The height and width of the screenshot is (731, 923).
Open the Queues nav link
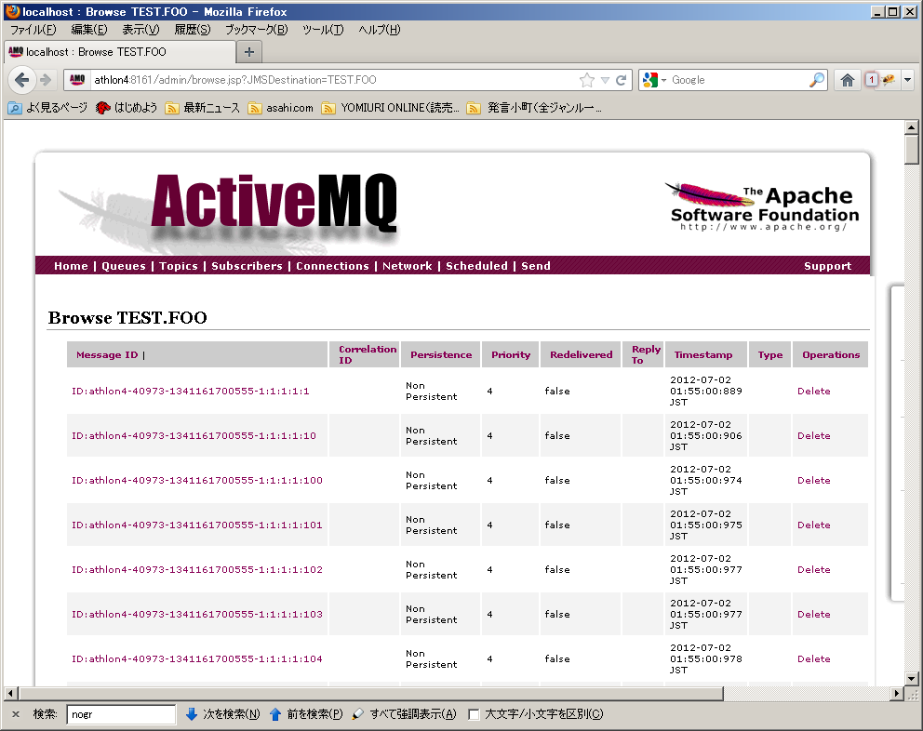tap(124, 266)
